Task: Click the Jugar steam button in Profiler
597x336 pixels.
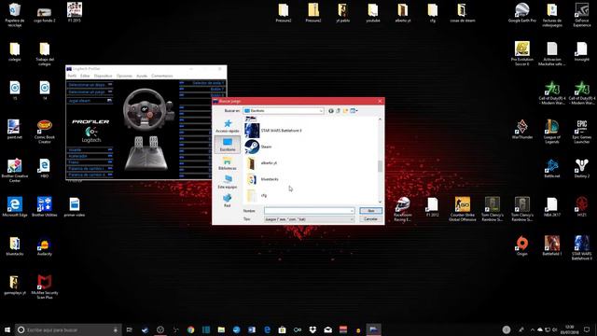Action: pyautogui.click(x=90, y=101)
